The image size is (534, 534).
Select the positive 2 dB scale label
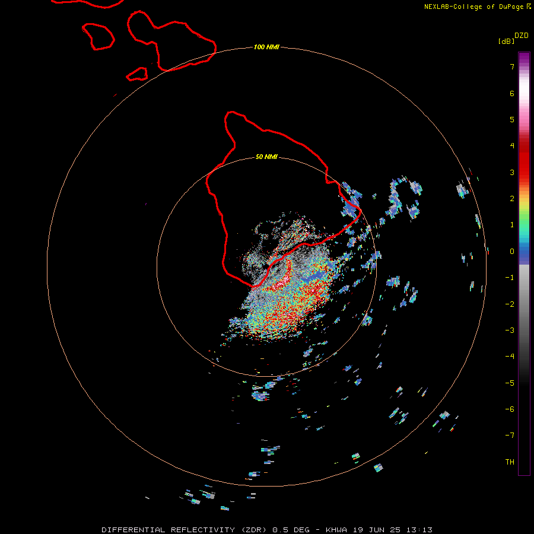coord(512,199)
